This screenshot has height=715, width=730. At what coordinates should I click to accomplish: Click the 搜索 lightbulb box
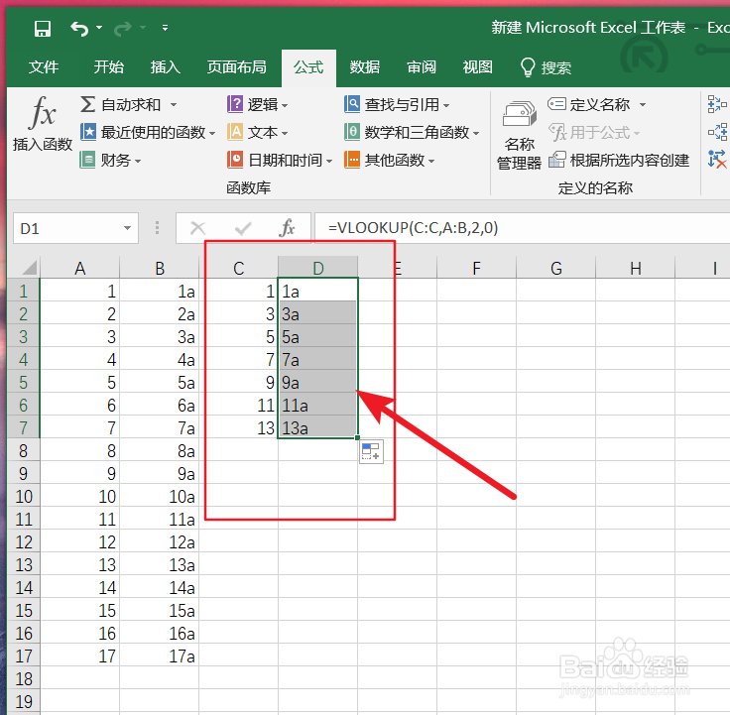pos(546,68)
